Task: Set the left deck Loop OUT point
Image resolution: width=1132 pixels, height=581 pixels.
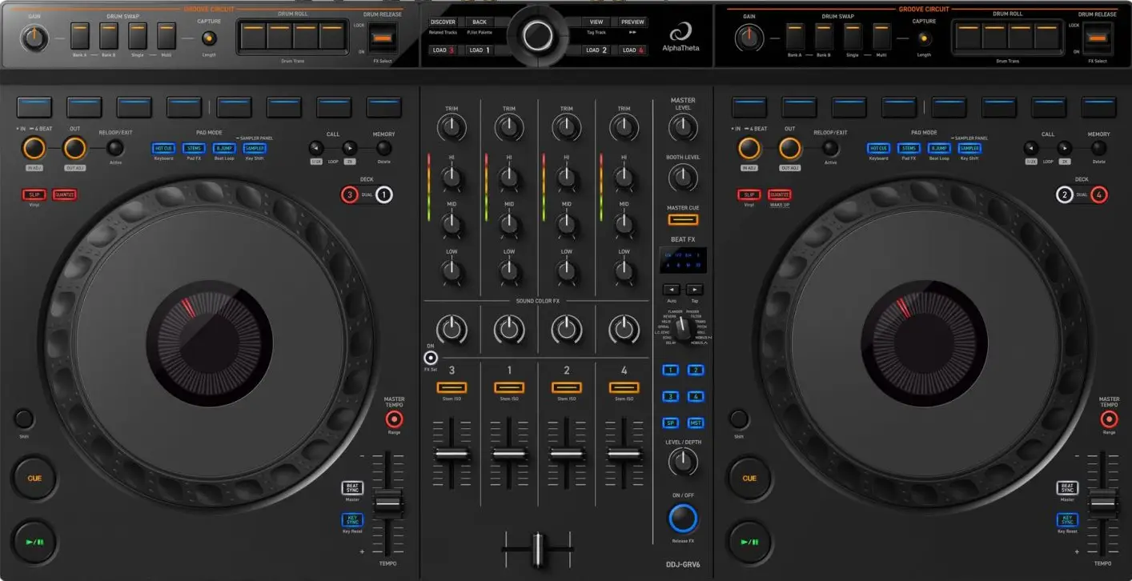Action: point(74,148)
